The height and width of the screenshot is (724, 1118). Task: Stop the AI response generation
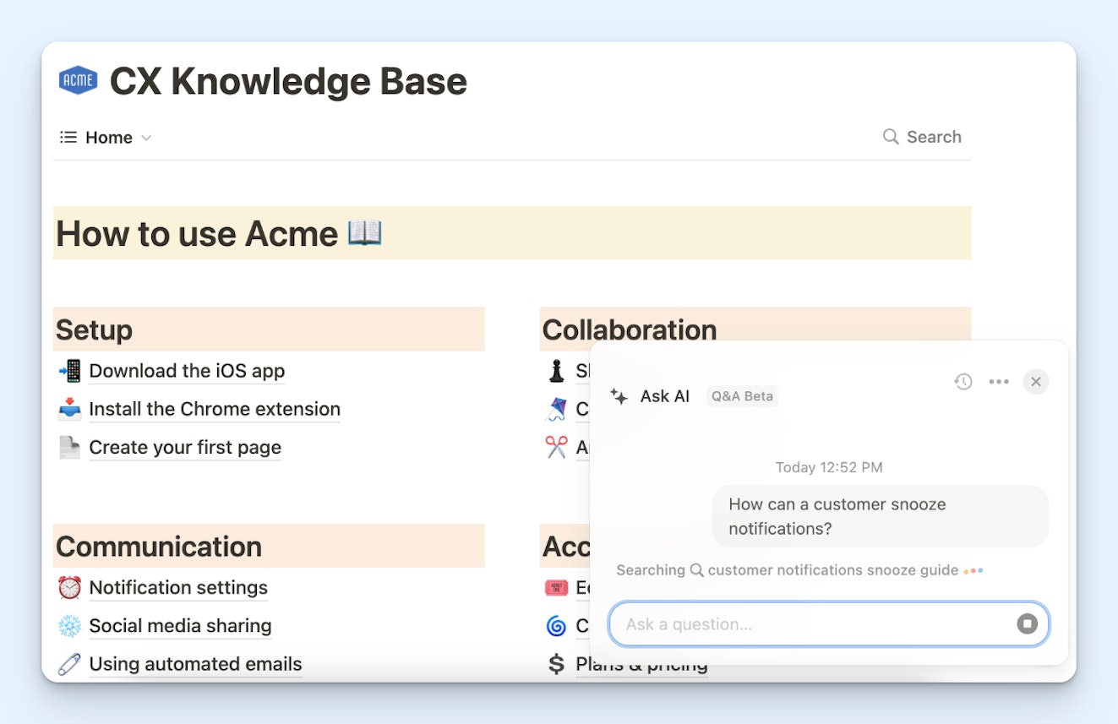tap(1027, 624)
